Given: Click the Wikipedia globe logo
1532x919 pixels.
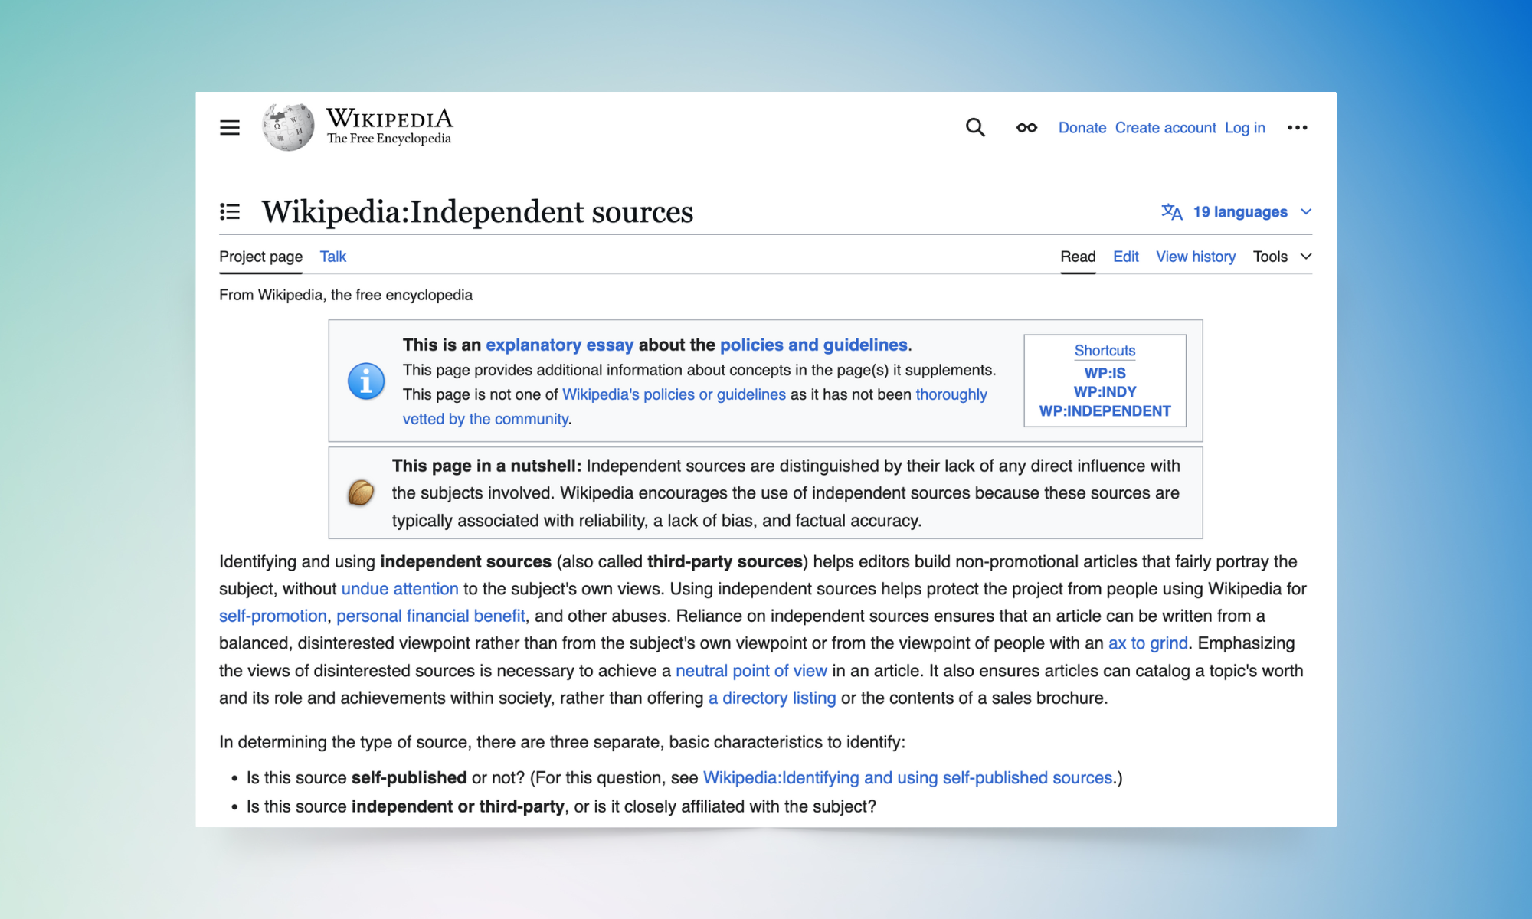Looking at the screenshot, I should 288,127.
